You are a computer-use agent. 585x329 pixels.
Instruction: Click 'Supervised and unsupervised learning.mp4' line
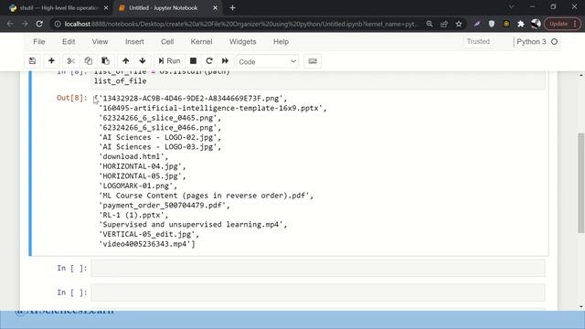[193, 225]
